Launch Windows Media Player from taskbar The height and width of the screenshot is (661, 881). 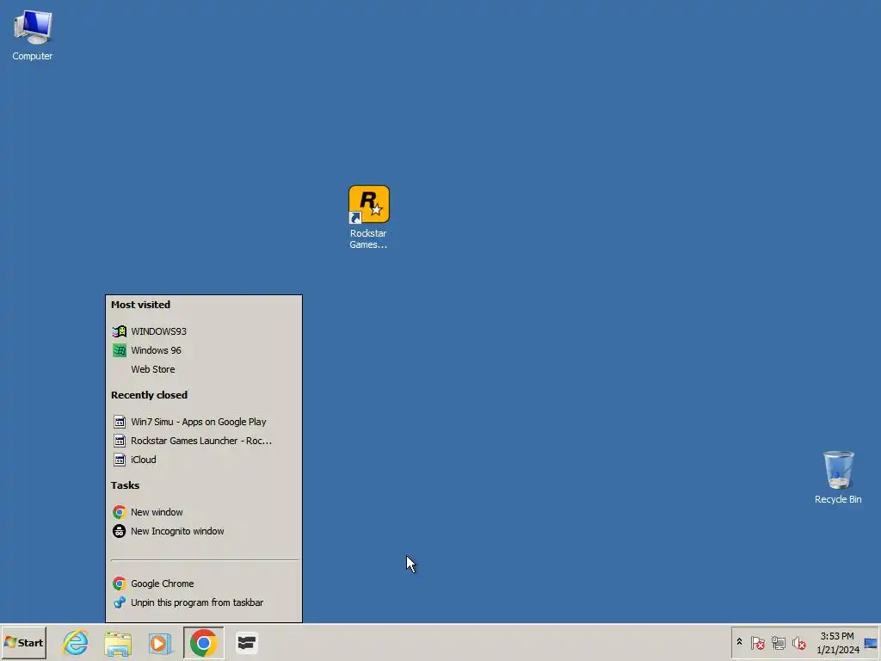(x=160, y=642)
